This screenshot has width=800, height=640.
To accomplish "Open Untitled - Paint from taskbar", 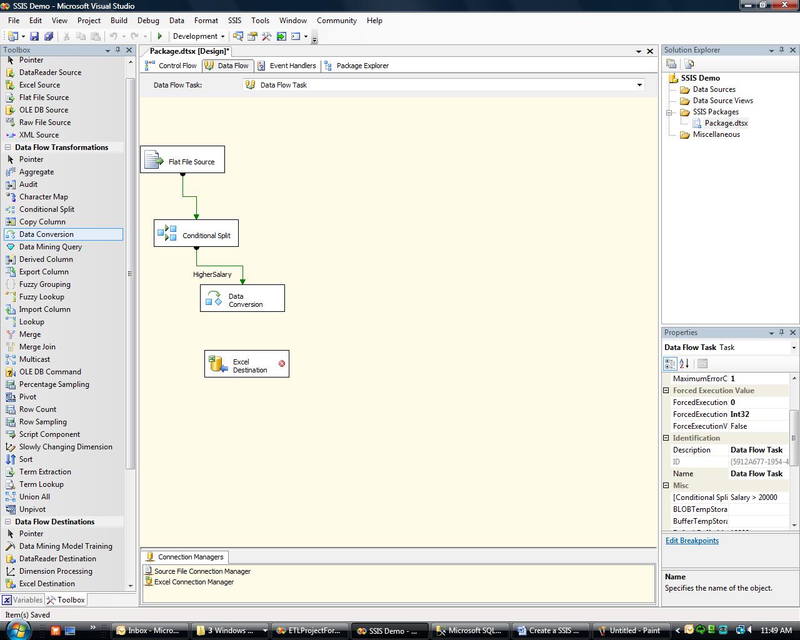I will click(x=629, y=631).
